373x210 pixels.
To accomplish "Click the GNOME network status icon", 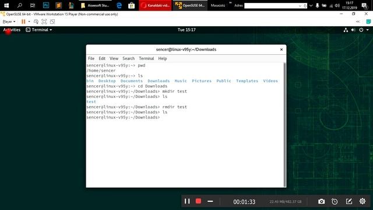I will 346,30.
